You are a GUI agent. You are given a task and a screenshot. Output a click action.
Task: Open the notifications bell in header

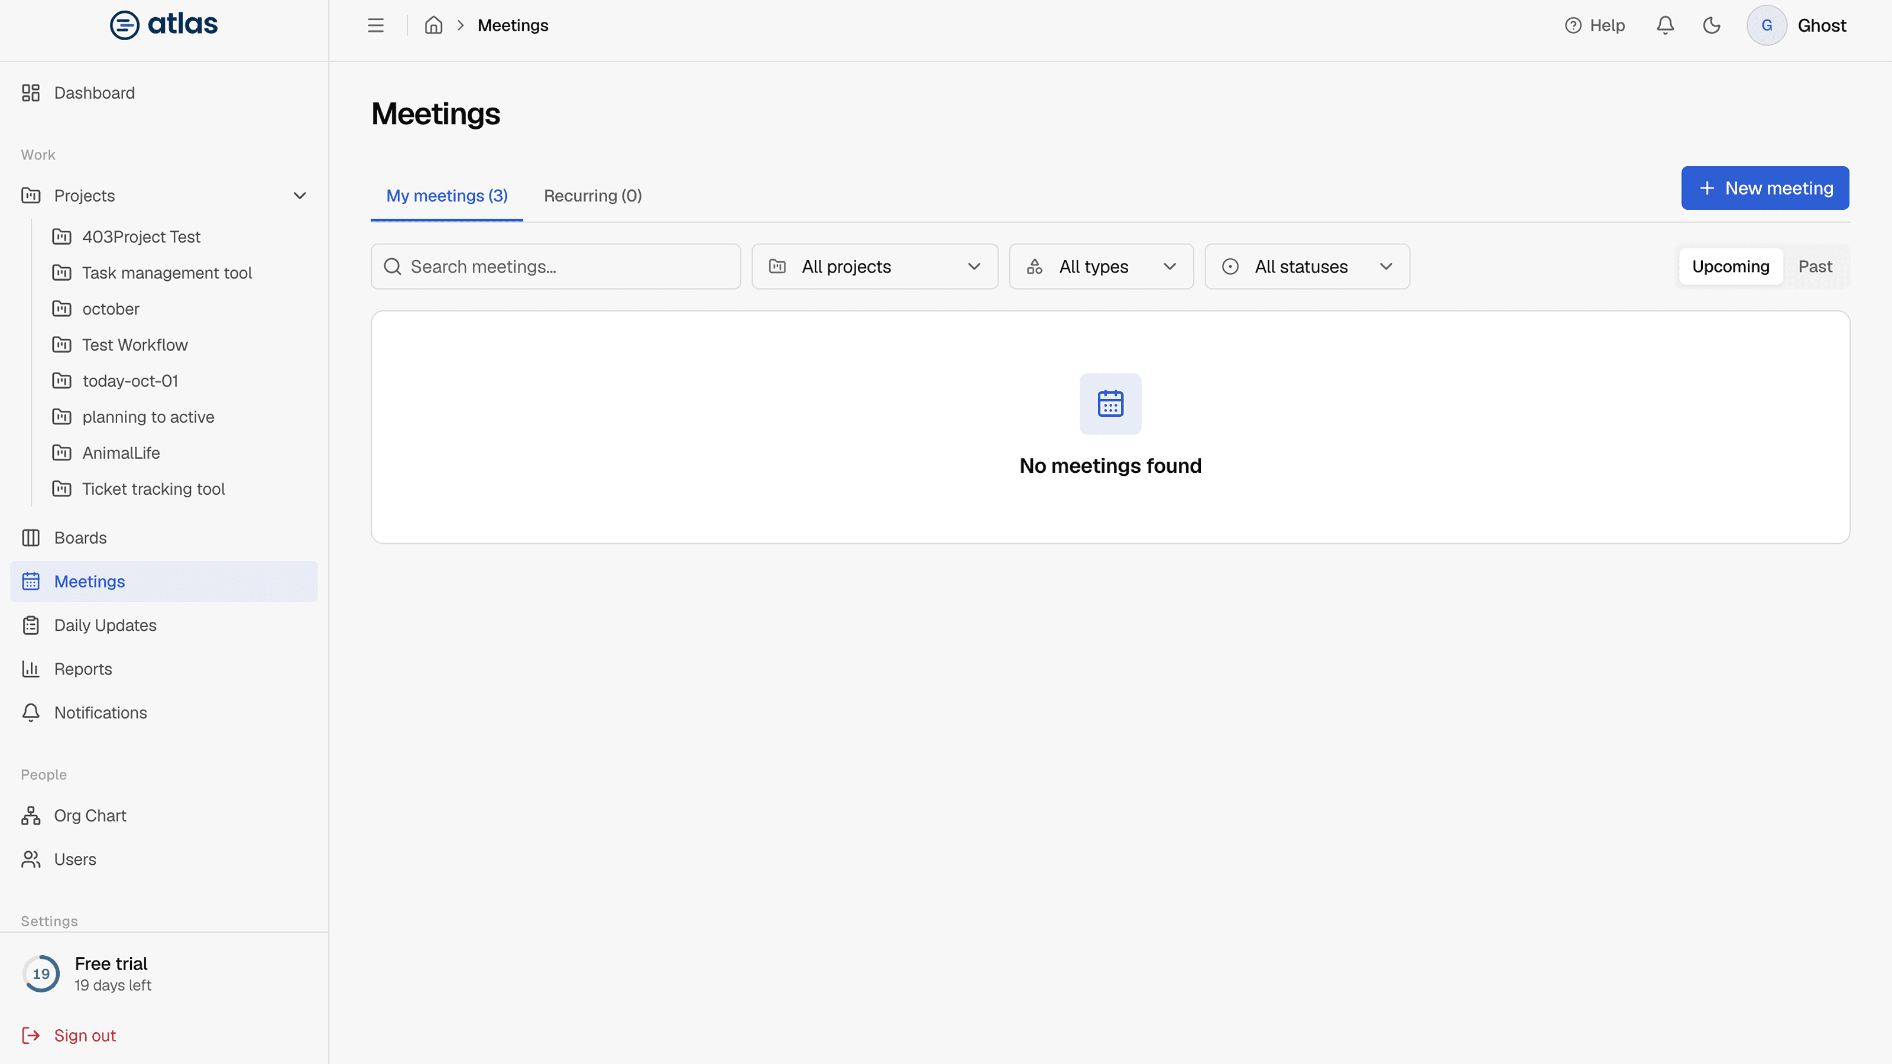click(x=1665, y=25)
